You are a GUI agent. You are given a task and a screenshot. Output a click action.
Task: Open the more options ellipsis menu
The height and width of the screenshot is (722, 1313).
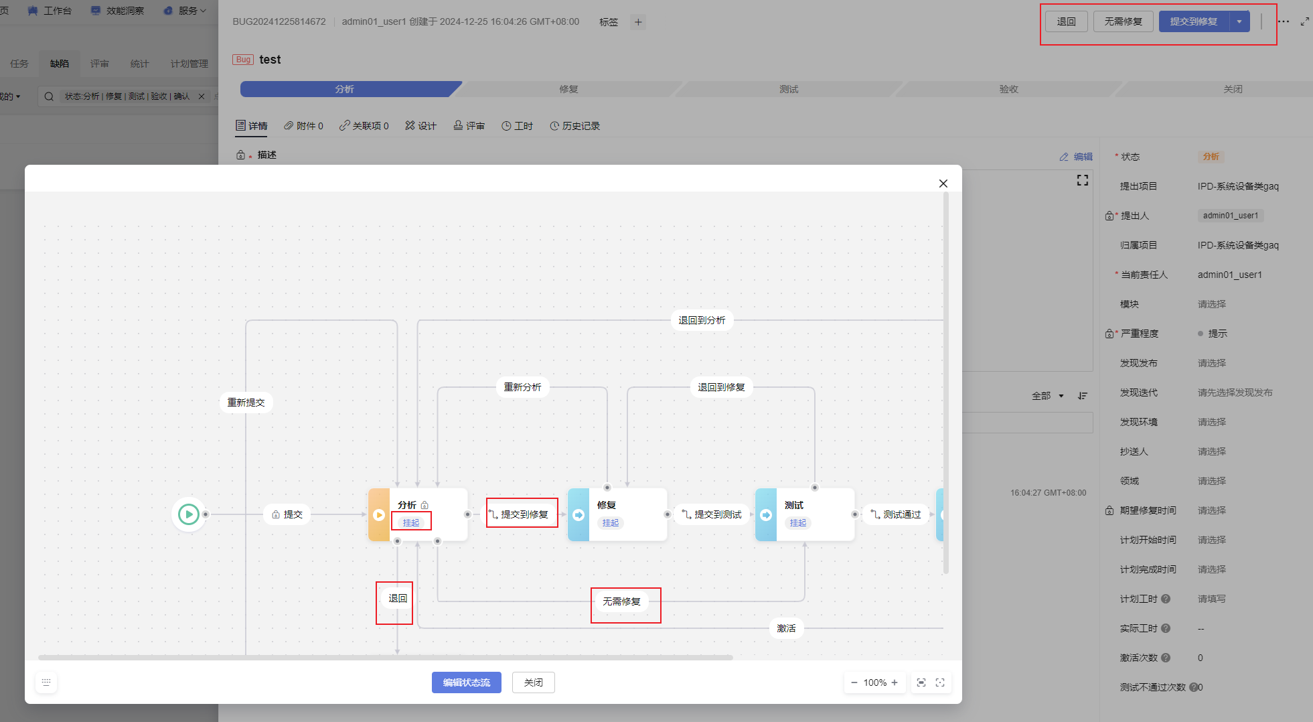tap(1283, 21)
